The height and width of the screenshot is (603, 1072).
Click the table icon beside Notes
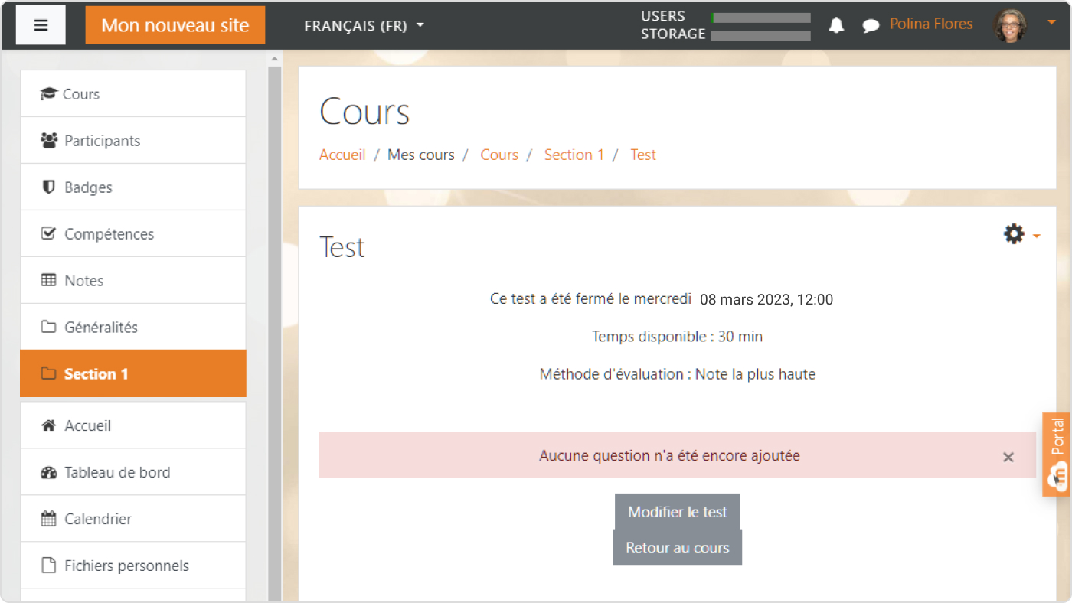point(48,280)
